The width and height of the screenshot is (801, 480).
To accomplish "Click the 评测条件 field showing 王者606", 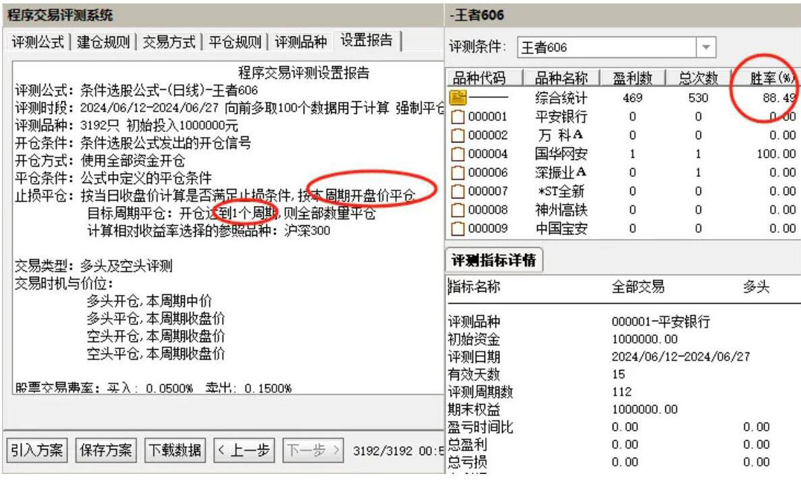I will coord(607,47).
